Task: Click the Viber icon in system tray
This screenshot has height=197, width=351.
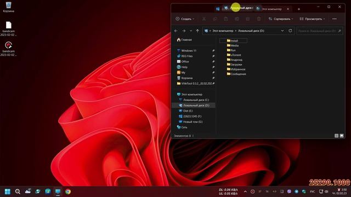Action: (289, 192)
